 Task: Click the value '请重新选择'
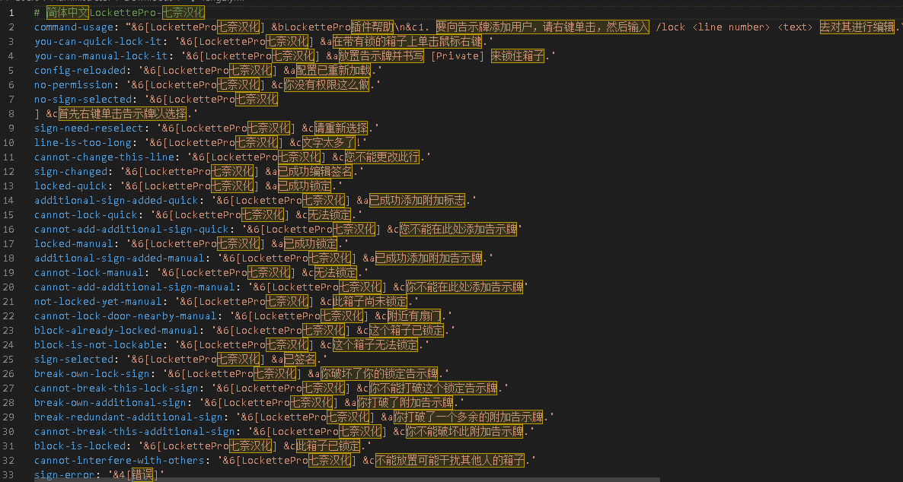(341, 128)
